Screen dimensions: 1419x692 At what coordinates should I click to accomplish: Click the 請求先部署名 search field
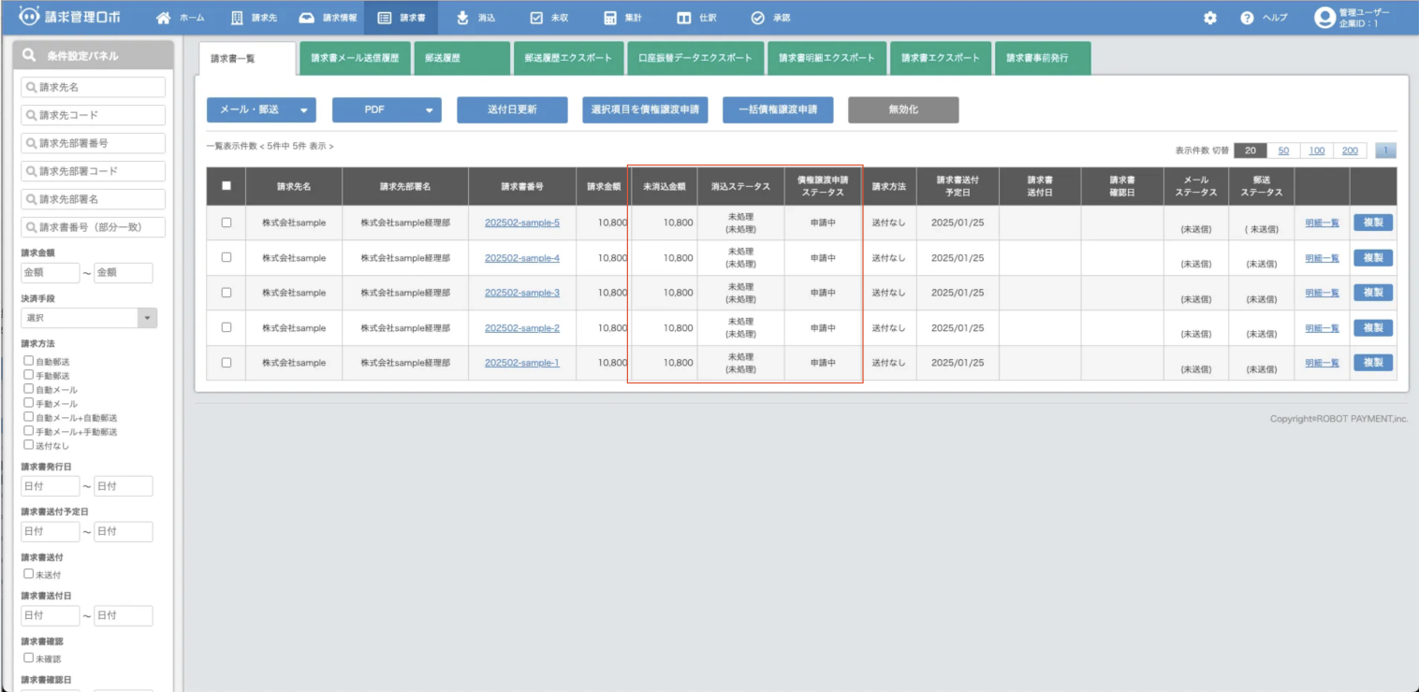tap(93, 199)
